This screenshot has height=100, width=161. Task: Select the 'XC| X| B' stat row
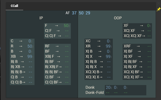[x=99, y=72]
